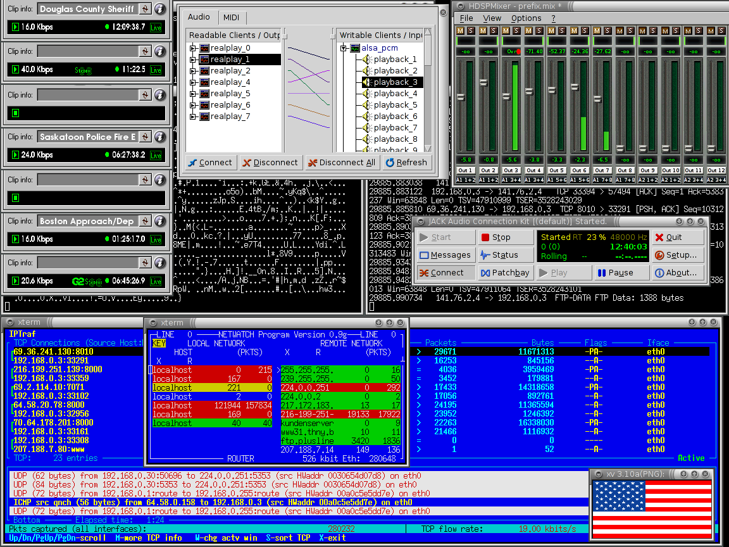Mute HDSPMixer Out 1 channel
Screen dimensions: 729x547
click(460, 30)
